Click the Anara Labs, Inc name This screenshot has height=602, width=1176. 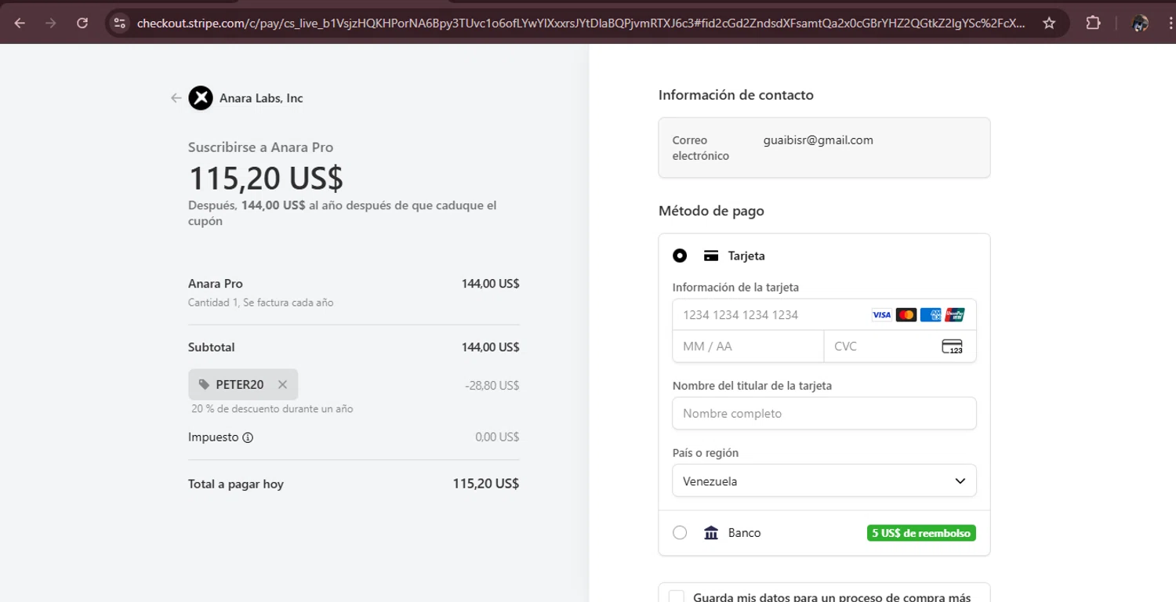(x=261, y=98)
